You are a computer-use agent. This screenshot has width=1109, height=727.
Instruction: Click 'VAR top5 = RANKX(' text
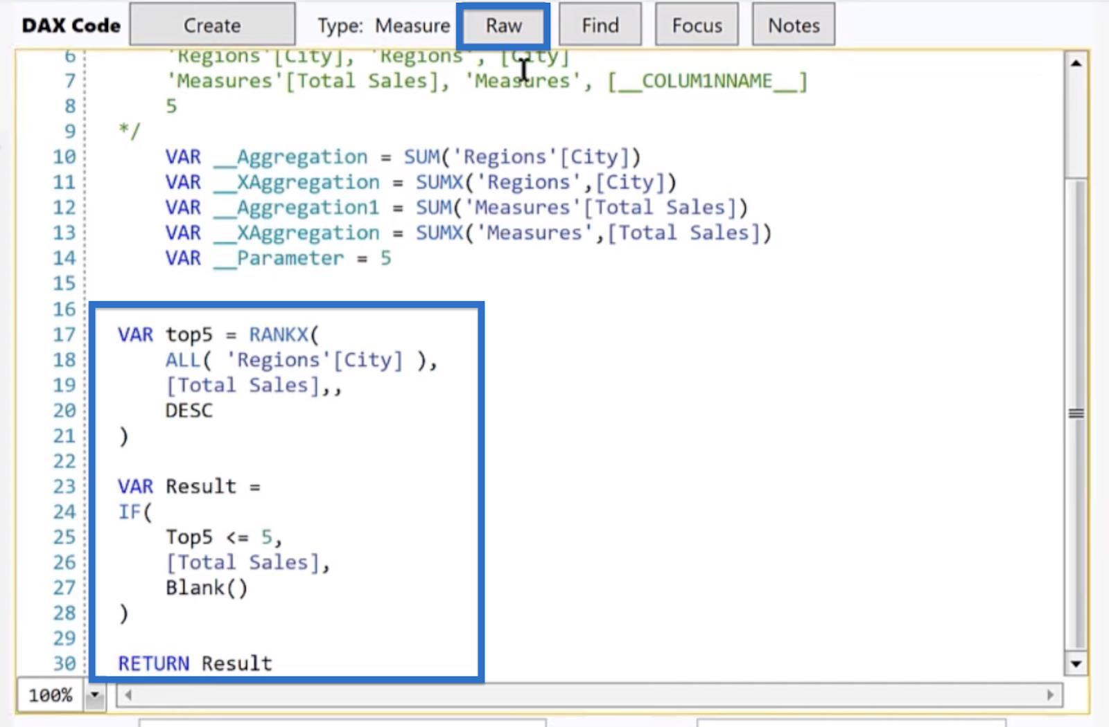[x=218, y=334]
